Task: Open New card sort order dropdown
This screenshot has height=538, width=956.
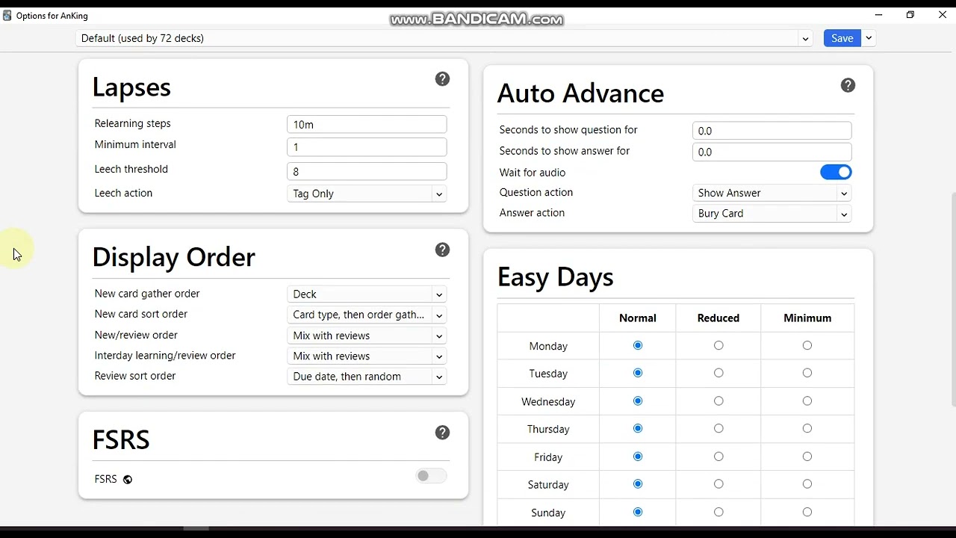Action: [x=367, y=315]
